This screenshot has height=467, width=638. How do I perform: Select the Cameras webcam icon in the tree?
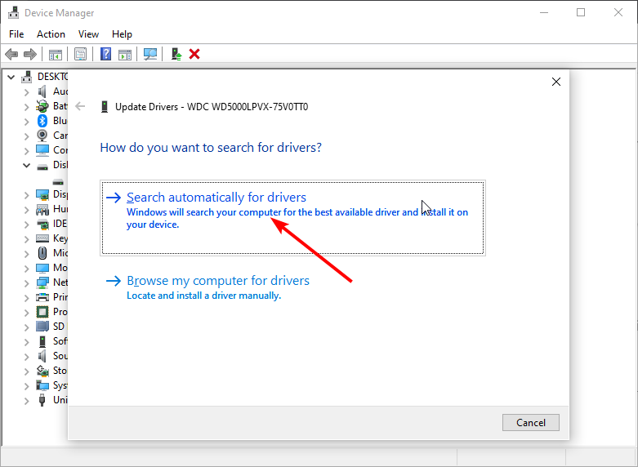(x=42, y=136)
